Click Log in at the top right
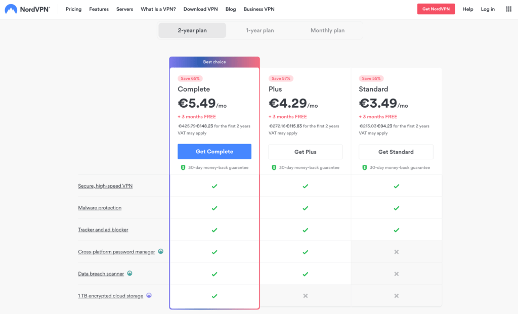Screen dimensions: 518x314 [x=487, y=9]
